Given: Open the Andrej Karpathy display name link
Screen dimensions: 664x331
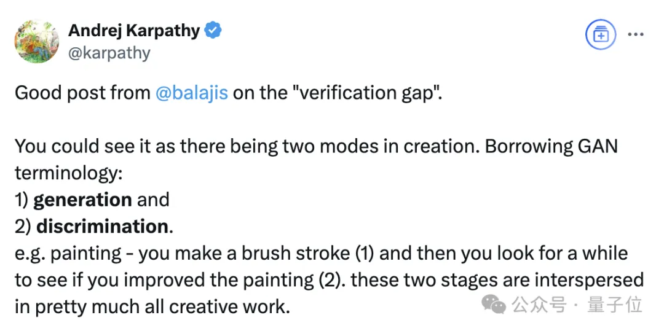Looking at the screenshot, I should pyautogui.click(x=134, y=30).
